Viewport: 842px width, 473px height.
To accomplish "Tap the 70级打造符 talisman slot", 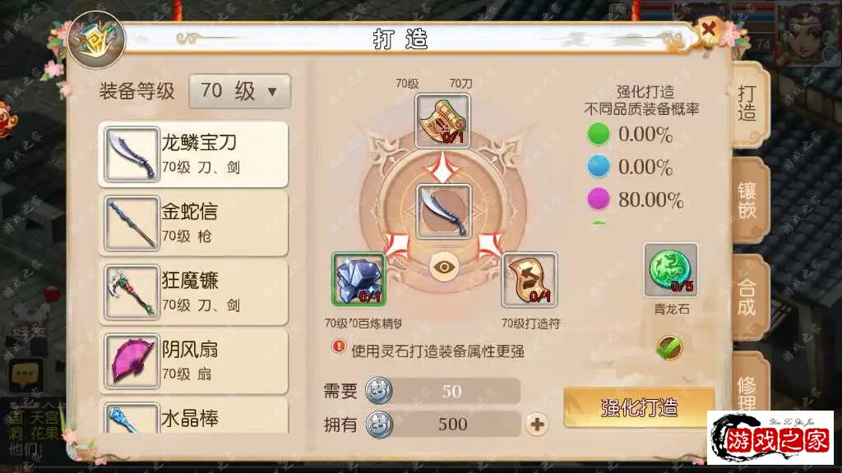I will [x=530, y=279].
